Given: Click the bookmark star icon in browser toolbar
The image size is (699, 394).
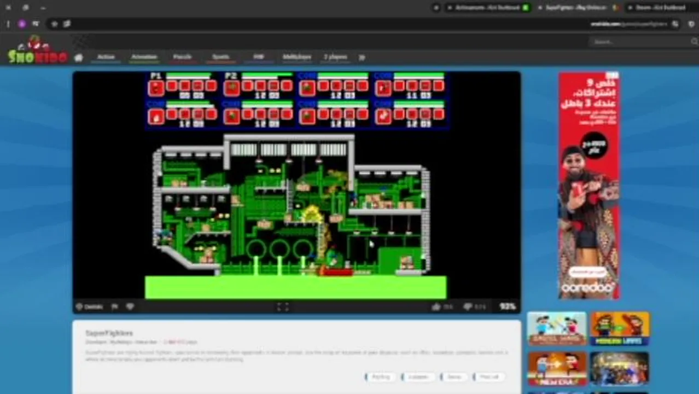Looking at the screenshot, I should (x=54, y=24).
